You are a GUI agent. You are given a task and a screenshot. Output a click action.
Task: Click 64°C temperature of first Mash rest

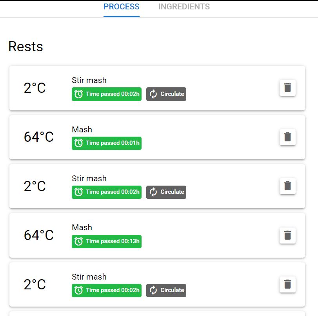coord(38,137)
